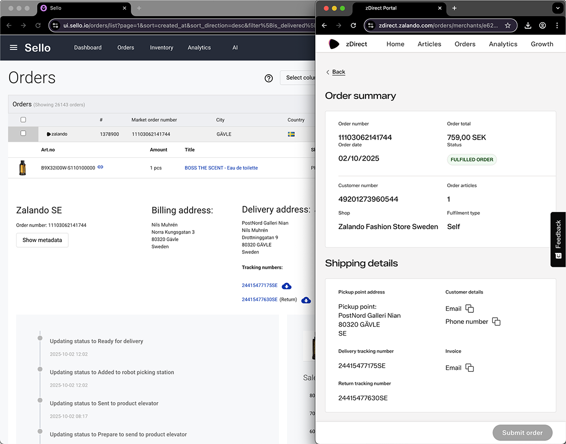This screenshot has height=444, width=566.
Task: Click the zDirect logo icon
Action: (x=334, y=44)
